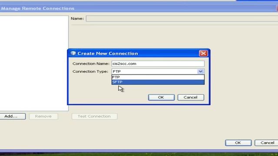Click OK in Manage Remote Connections window
Screen dimensions: 278x156
[x=238, y=143]
